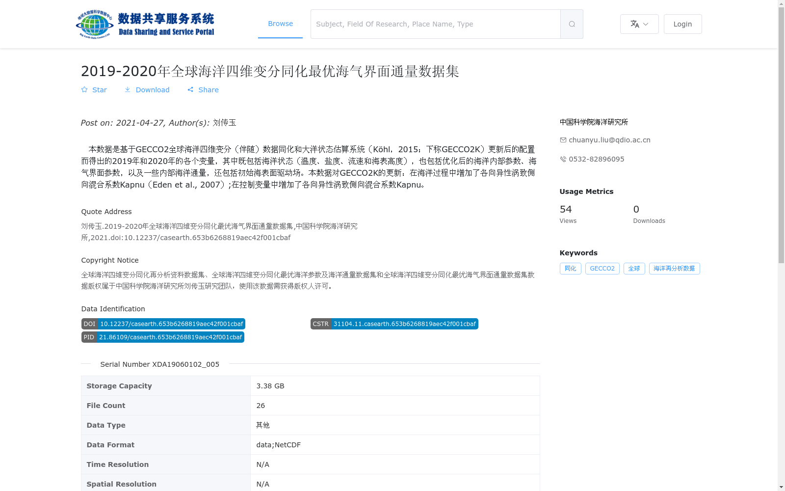
Task: Click the DOI identifier badge
Action: pyautogui.click(x=163, y=324)
